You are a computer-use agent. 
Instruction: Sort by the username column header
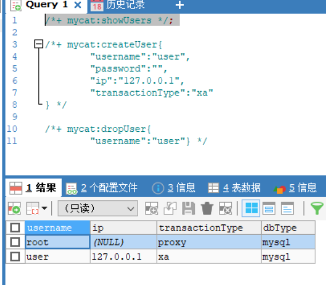click(x=58, y=228)
